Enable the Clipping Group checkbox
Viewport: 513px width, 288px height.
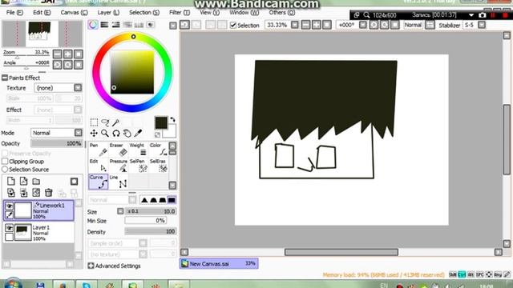5,162
